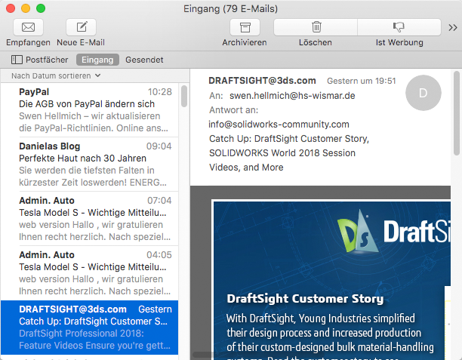Click the Ist Werbung label
Image resolution: width=462 pixels, height=360 pixels.
tap(399, 42)
